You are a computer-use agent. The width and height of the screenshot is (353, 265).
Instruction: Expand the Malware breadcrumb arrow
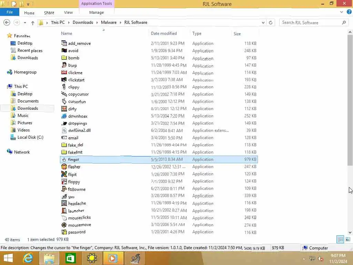120,22
